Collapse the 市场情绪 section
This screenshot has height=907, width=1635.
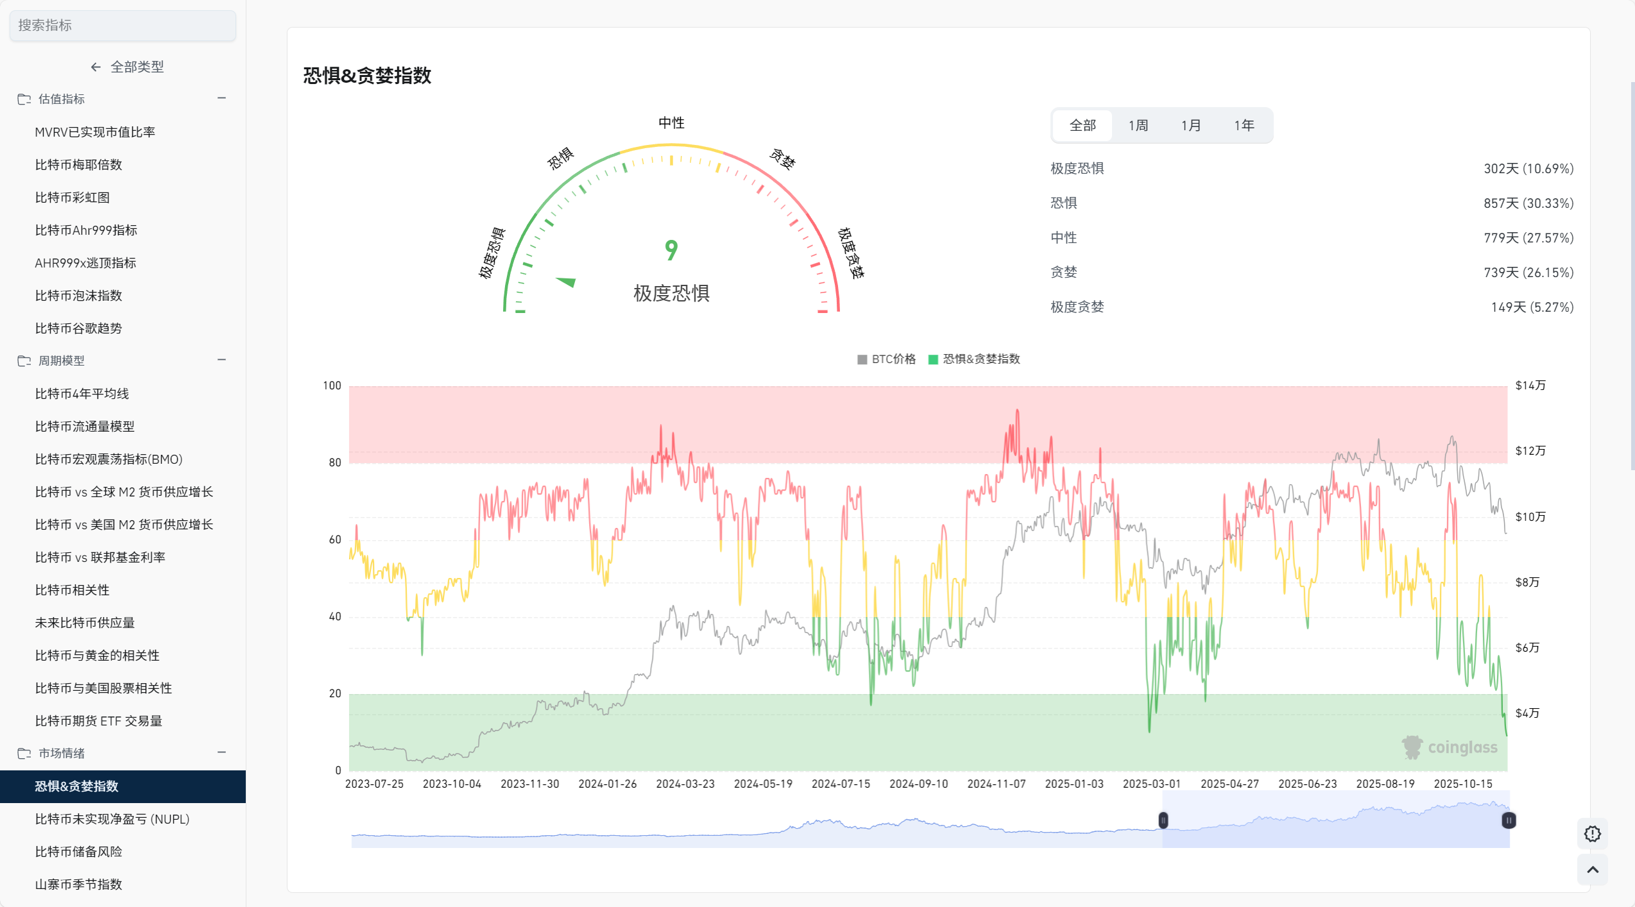pos(222,752)
